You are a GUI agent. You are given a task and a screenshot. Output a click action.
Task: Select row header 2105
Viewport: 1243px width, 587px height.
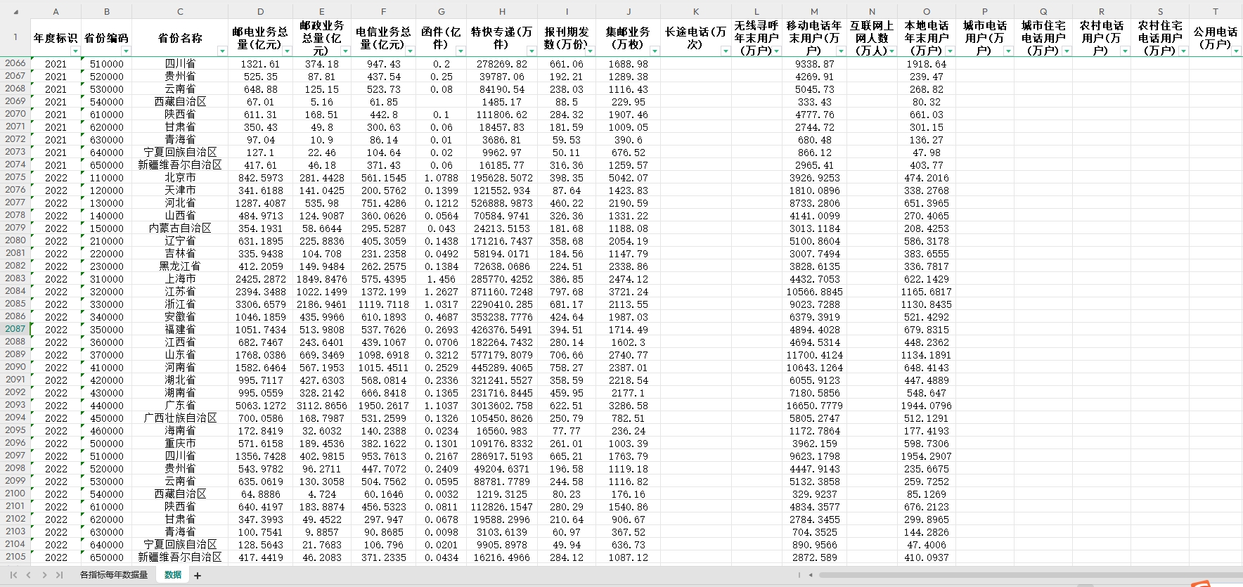(15, 557)
